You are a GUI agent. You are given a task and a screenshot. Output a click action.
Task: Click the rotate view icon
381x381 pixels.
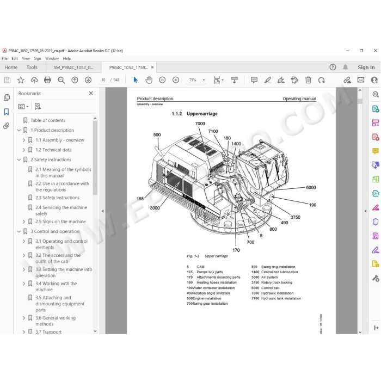(322, 80)
